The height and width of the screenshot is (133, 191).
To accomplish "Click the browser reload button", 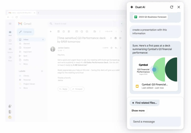I will point(16,17).
